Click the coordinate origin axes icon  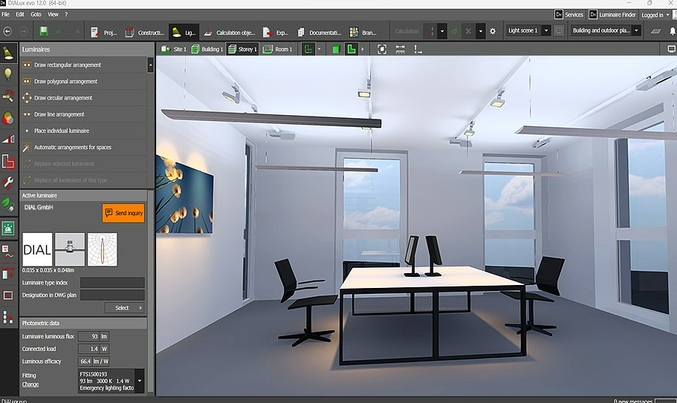[418, 49]
